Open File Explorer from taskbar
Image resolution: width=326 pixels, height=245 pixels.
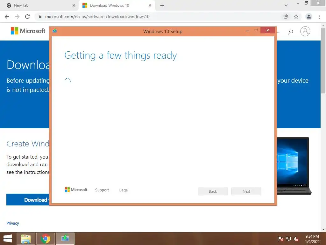[26, 239]
